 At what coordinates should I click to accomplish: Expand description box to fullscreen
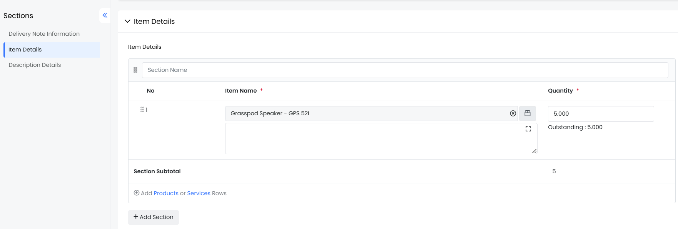528,129
